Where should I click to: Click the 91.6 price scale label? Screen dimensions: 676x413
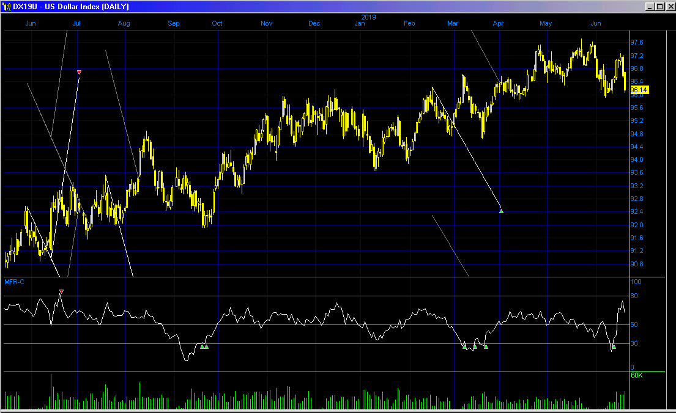637,238
